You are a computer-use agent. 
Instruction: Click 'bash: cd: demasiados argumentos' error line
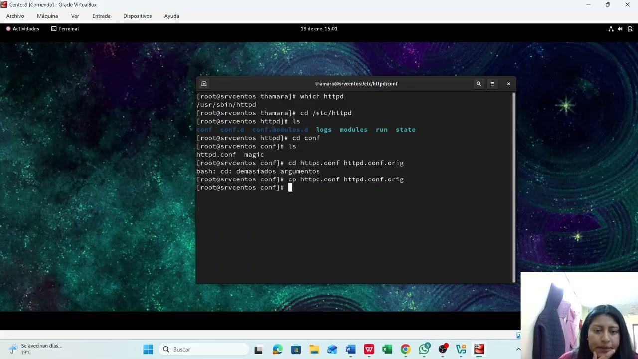point(258,171)
